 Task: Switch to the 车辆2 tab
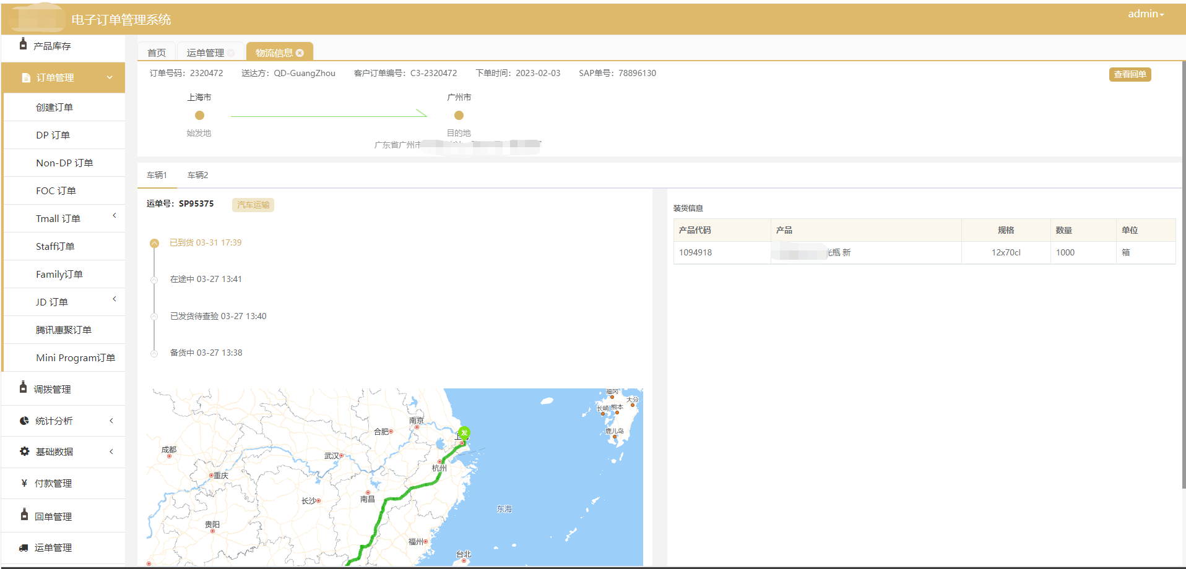click(197, 175)
